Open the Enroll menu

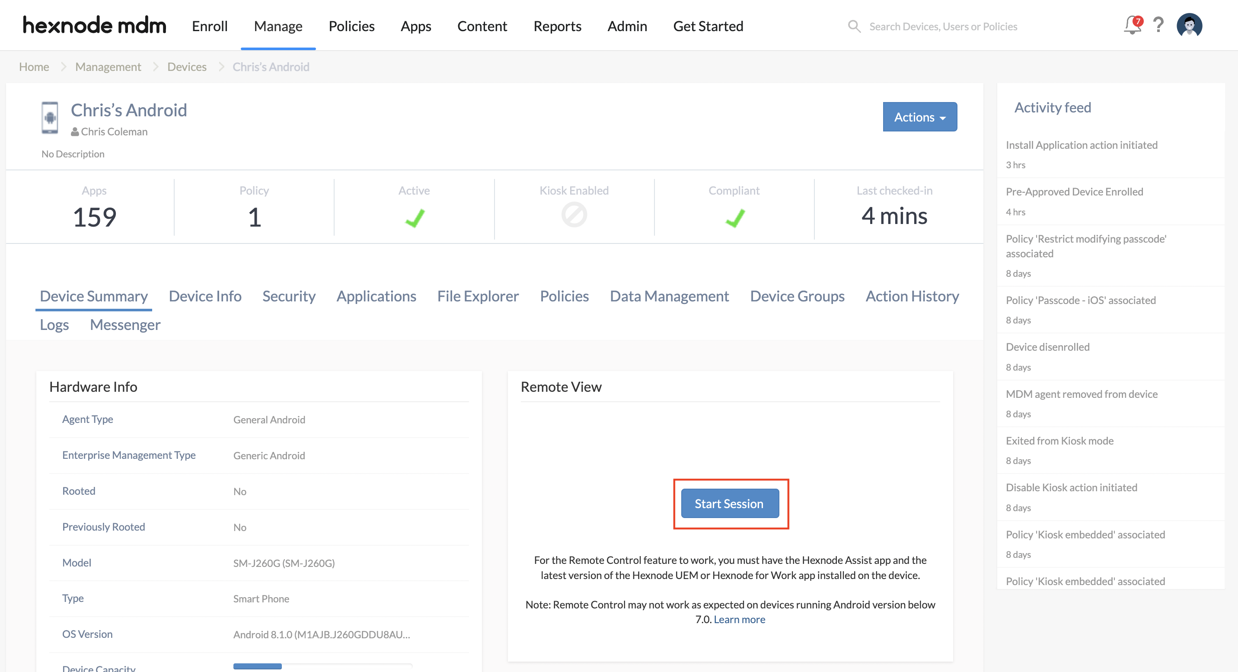click(x=210, y=26)
